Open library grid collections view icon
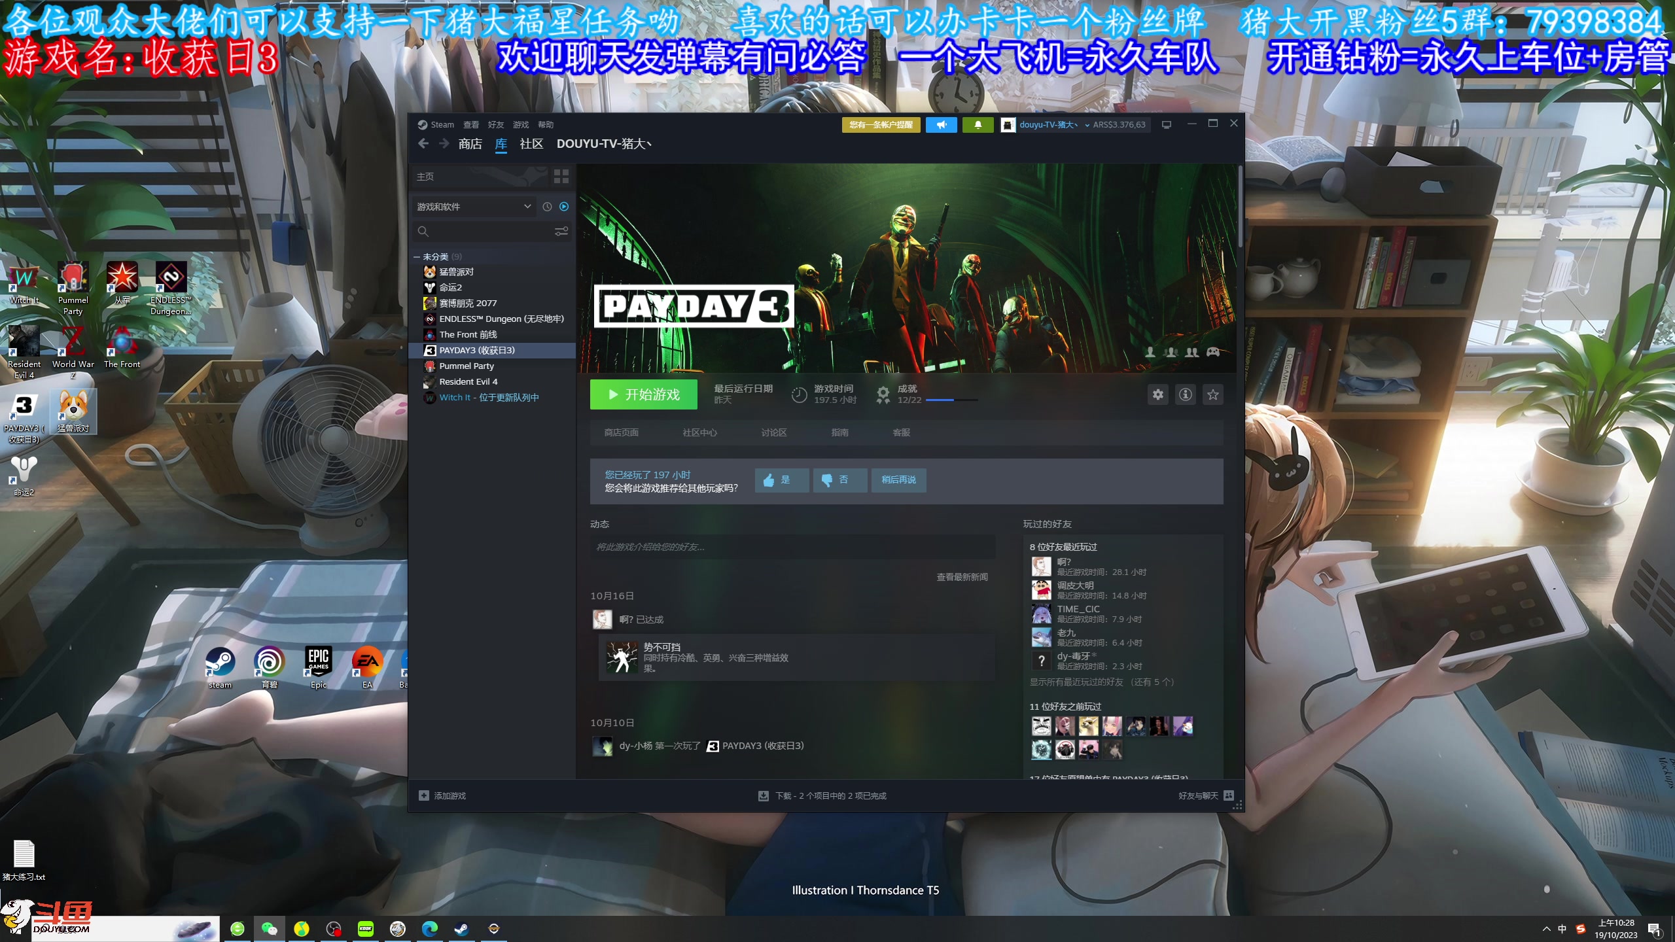The image size is (1675, 942). click(561, 176)
